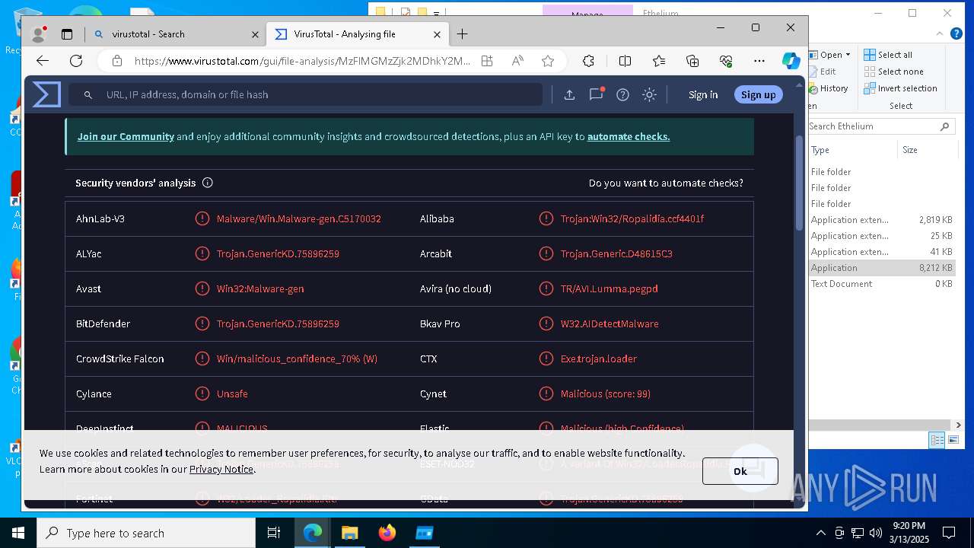Open Task View from the taskbar
The width and height of the screenshot is (974, 548).
coord(274,533)
